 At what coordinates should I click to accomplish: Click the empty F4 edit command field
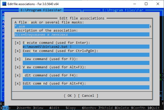(86, 79)
